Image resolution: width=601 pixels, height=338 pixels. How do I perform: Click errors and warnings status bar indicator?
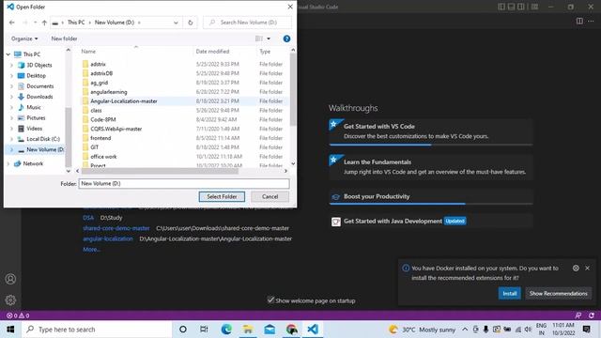[x=18, y=315]
